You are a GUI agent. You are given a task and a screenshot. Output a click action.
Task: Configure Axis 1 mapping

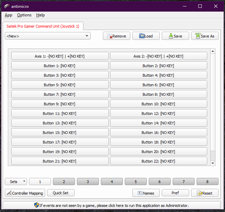(60, 56)
